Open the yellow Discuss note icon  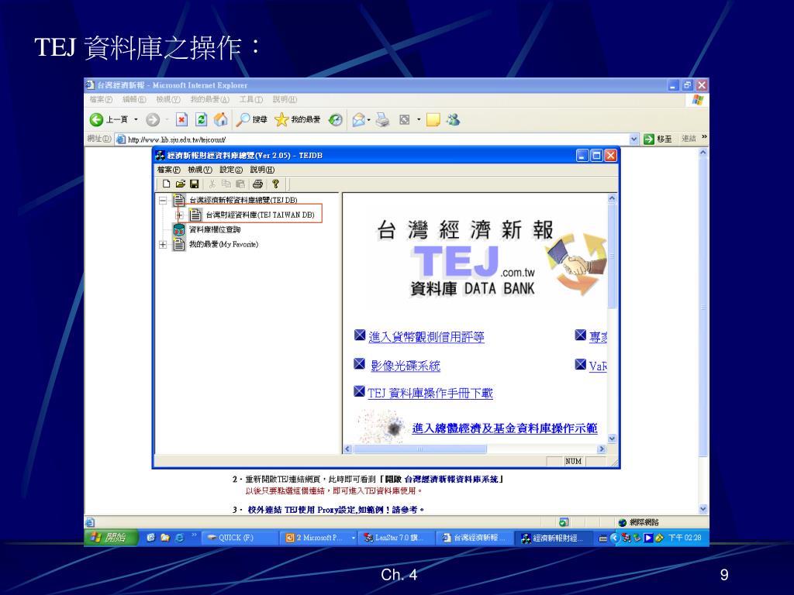click(x=433, y=119)
